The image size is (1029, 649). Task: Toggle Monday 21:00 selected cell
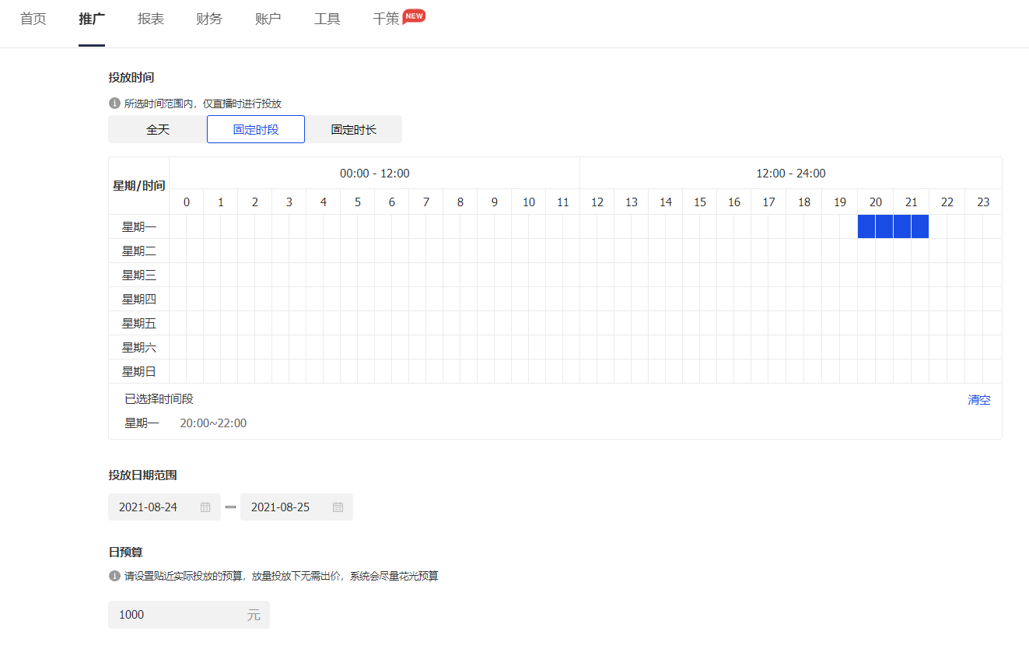[x=902, y=226]
